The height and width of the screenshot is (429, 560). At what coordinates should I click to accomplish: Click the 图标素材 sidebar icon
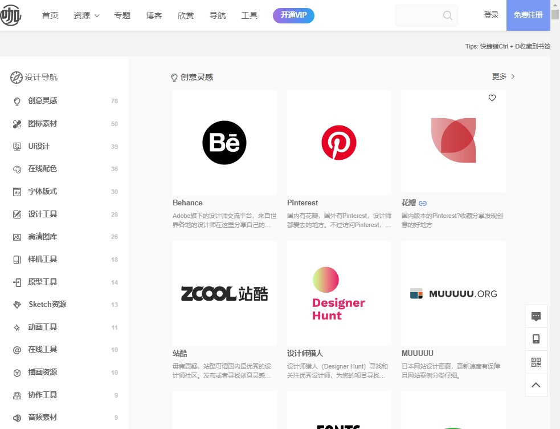[17, 124]
